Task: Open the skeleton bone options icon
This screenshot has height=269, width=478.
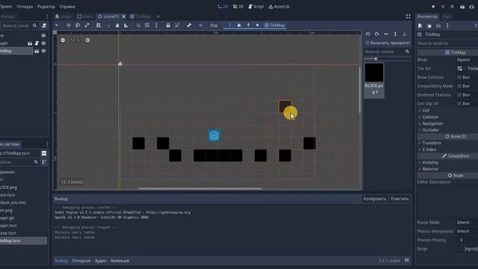Action: [189, 25]
